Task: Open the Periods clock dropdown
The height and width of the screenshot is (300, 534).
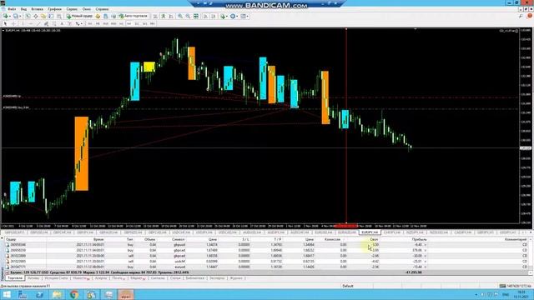Action: [234, 16]
